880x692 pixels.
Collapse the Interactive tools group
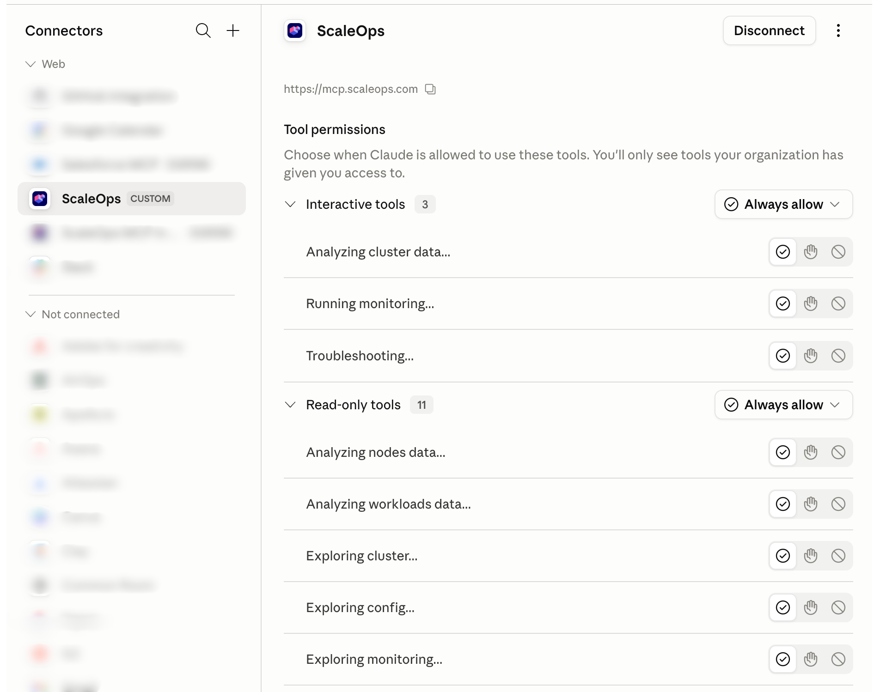click(290, 204)
